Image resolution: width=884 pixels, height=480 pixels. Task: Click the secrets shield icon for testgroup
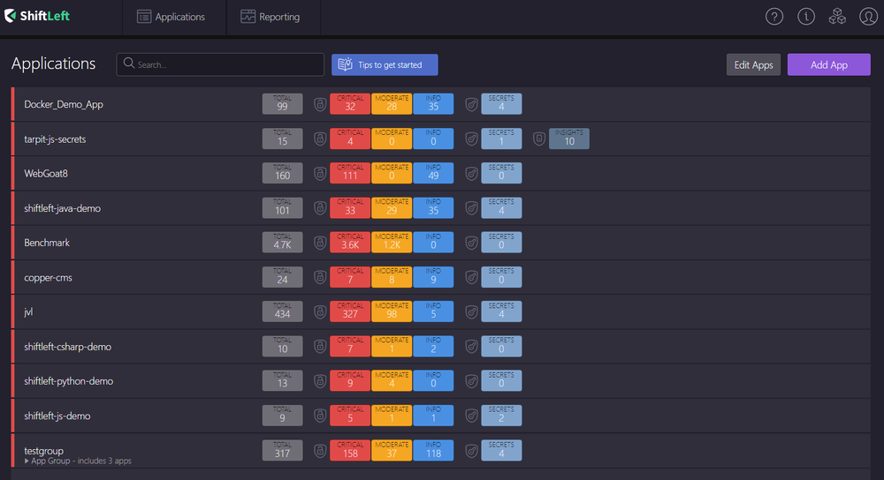(x=471, y=450)
